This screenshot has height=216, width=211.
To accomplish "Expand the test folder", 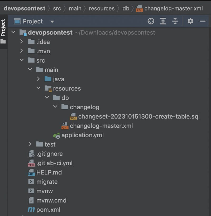I will pos(30,144).
